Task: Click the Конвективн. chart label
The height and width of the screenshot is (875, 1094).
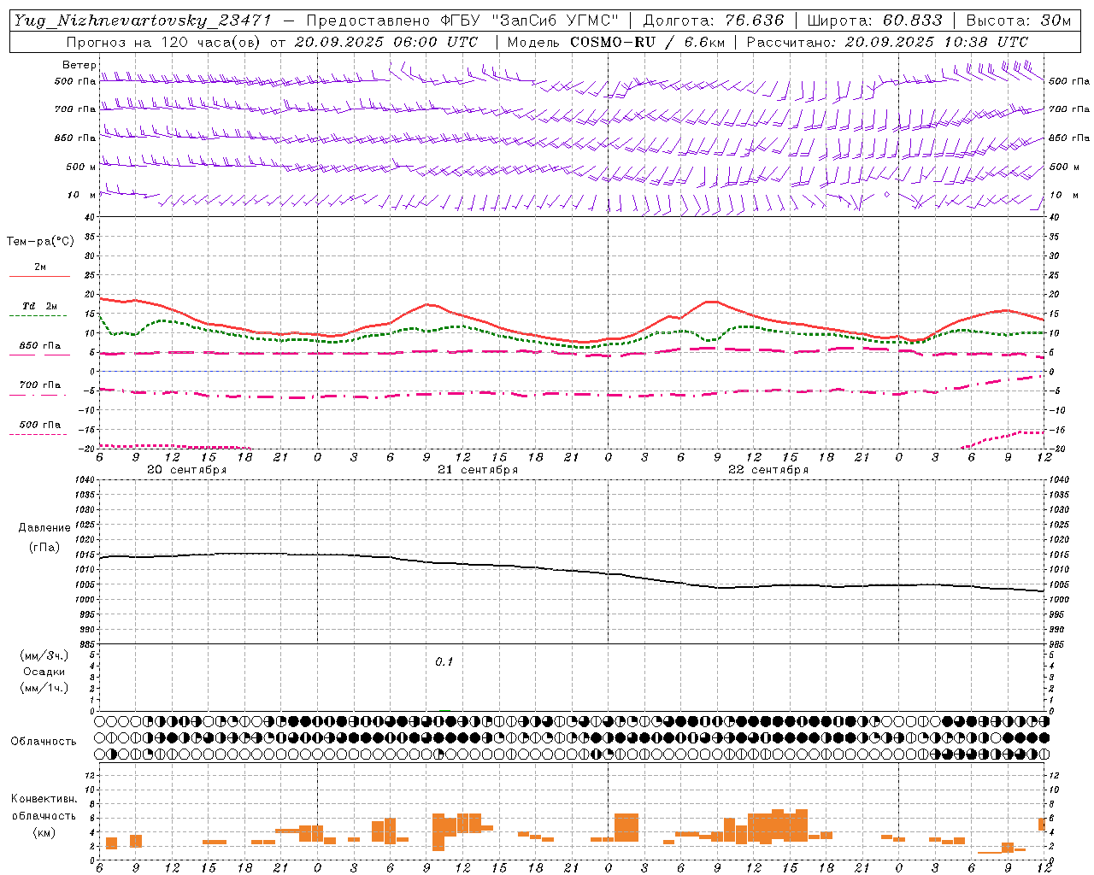Action: [x=44, y=799]
